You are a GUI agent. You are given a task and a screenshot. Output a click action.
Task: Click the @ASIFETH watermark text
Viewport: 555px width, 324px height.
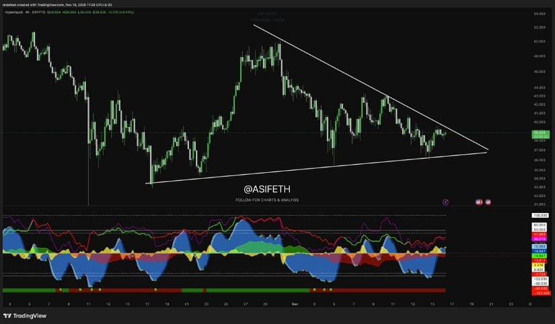pos(266,190)
